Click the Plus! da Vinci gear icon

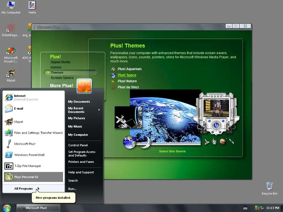(113, 87)
